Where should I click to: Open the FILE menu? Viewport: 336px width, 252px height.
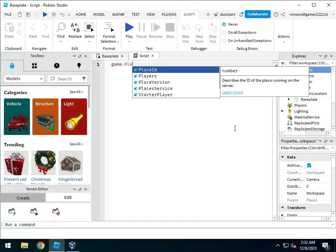coord(8,14)
